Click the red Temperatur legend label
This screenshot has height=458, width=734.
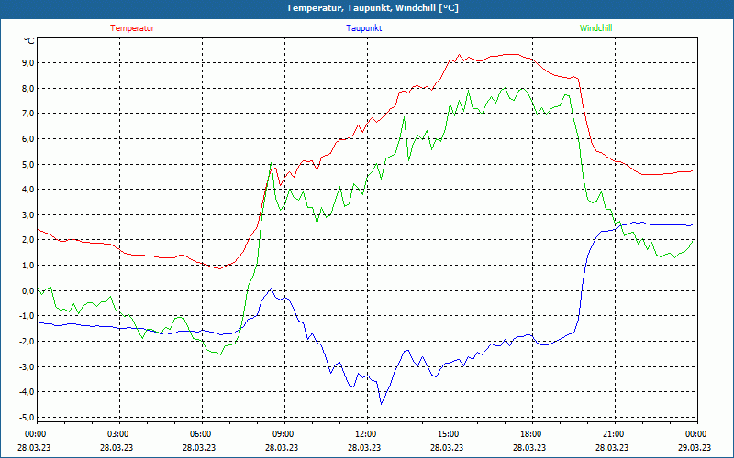tap(132, 28)
